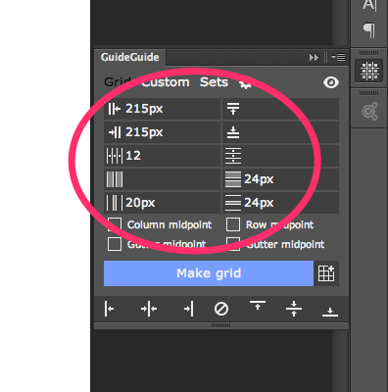Image resolution: width=388 pixels, height=392 pixels.
Task: Switch to the Sets tab
Action: point(214,82)
